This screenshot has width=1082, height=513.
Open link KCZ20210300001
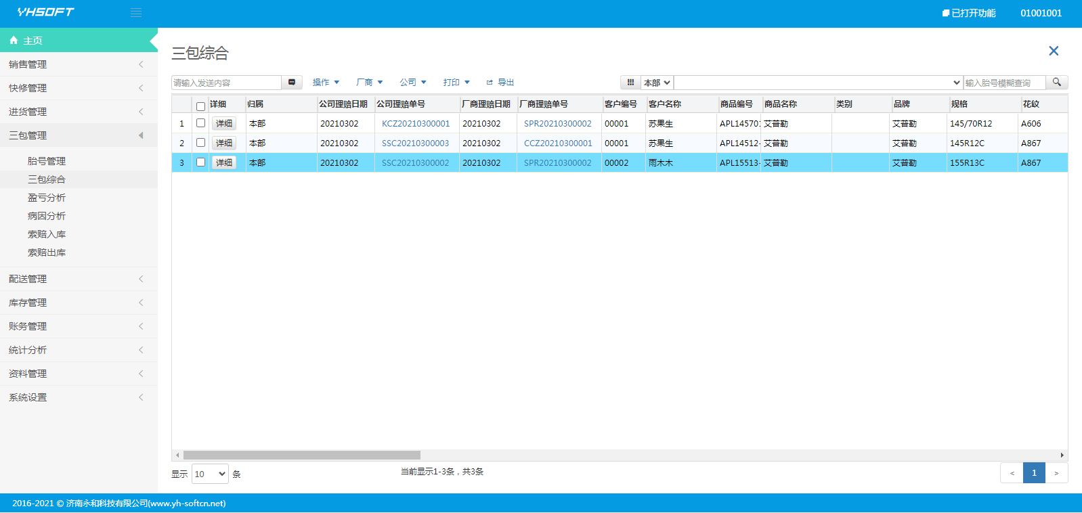416,124
